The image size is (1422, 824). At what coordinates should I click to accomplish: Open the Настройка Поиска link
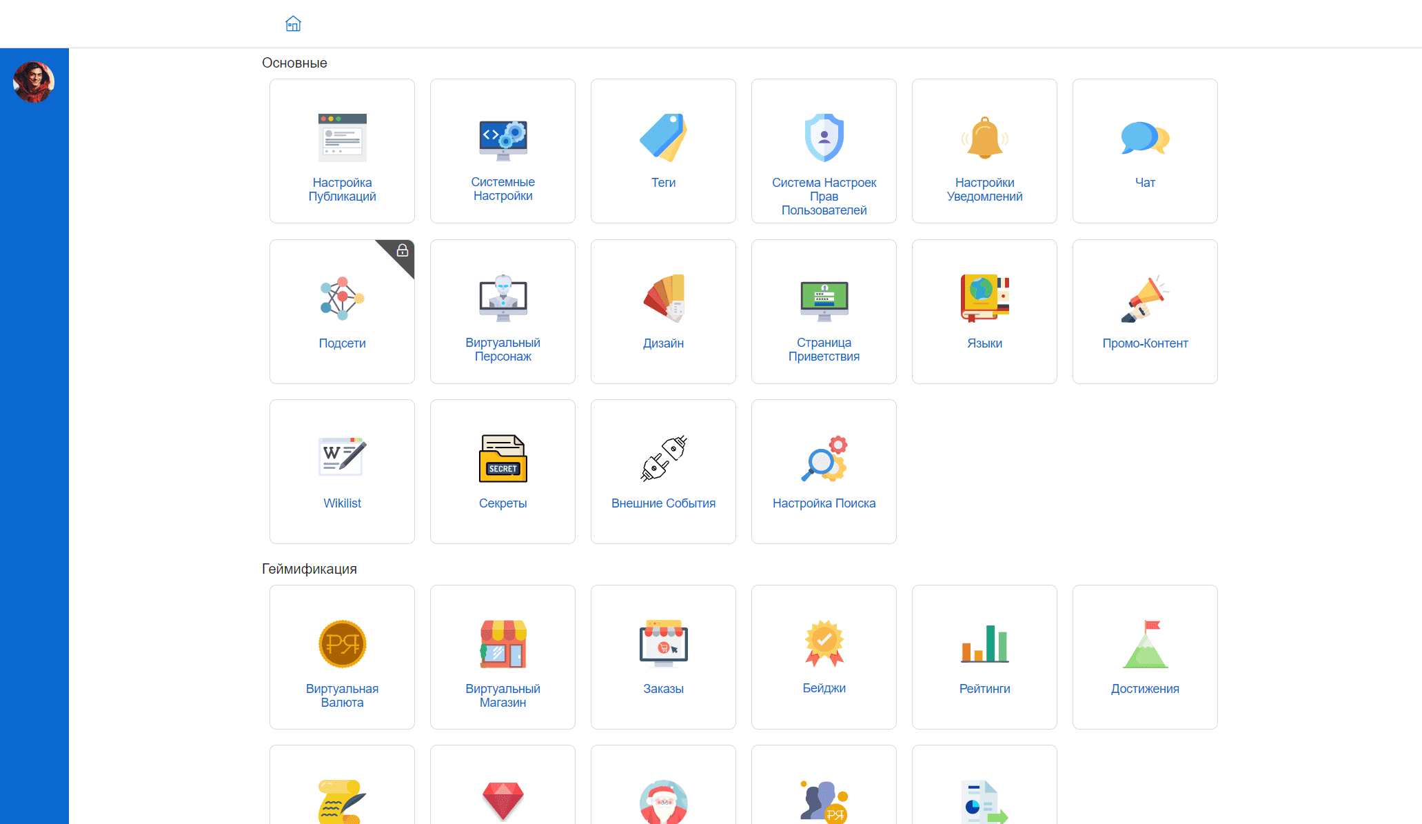coord(824,503)
